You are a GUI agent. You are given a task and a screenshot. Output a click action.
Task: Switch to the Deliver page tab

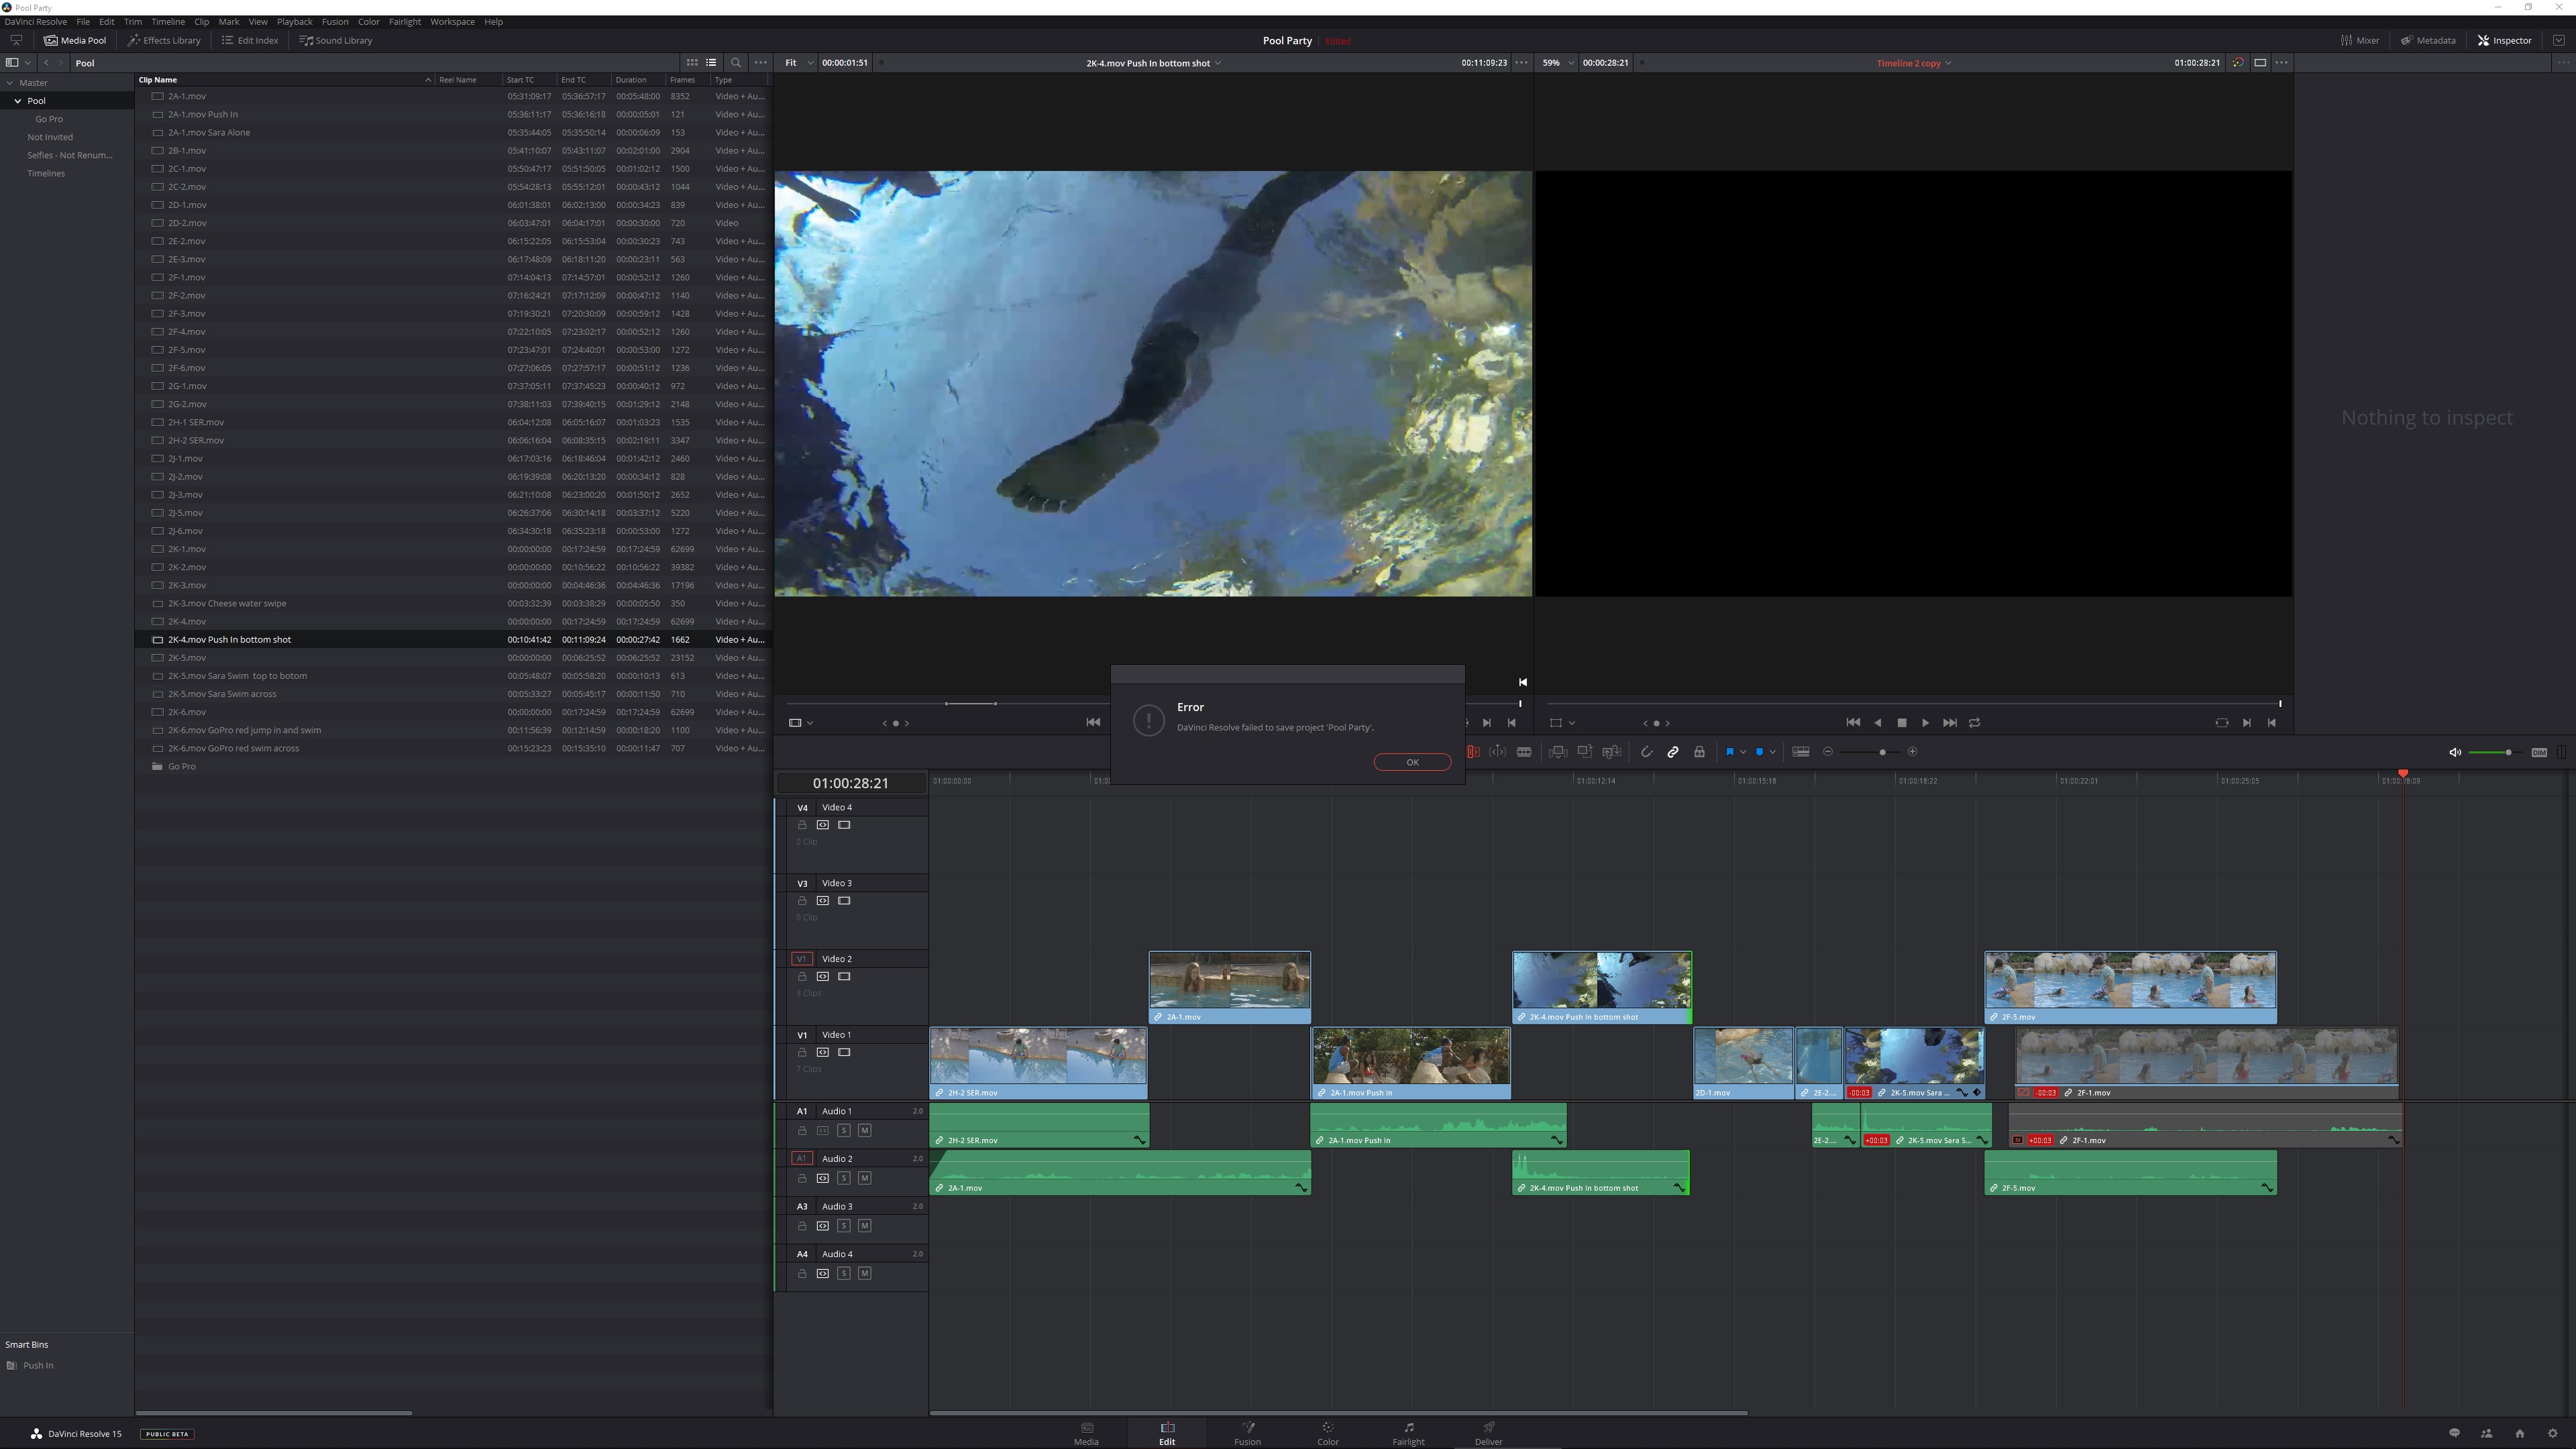pos(1488,1433)
